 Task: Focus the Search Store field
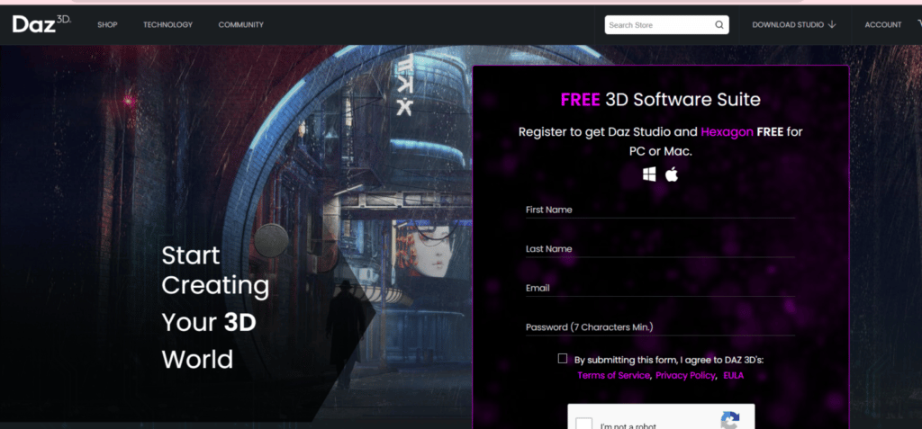point(659,25)
